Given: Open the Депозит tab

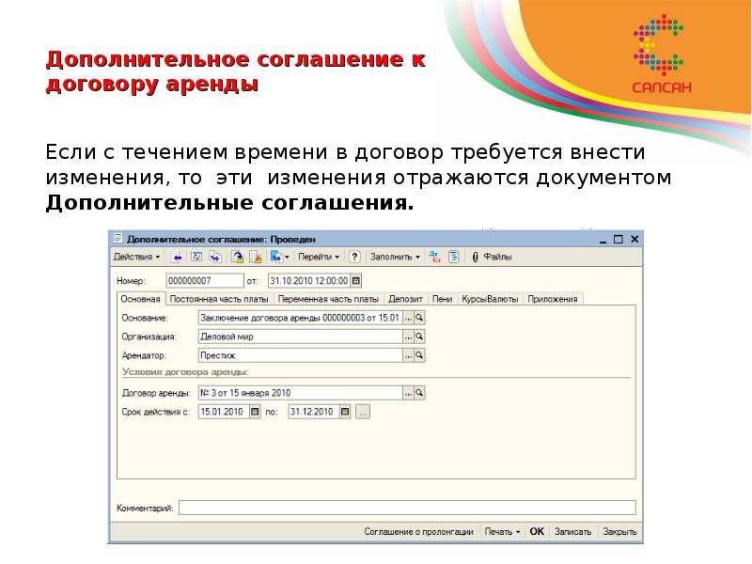Looking at the screenshot, I should (x=405, y=299).
